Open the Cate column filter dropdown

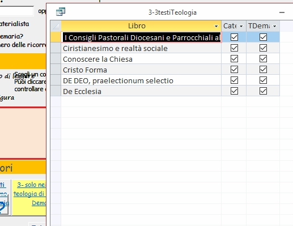click(x=241, y=26)
